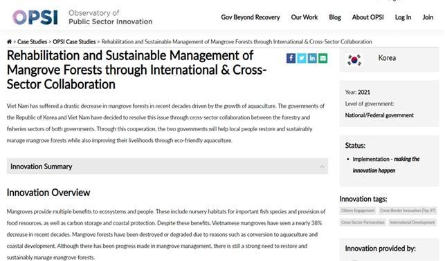Click the final breadcrumb page title text
This screenshot has height=261, width=445.
coord(237,41)
